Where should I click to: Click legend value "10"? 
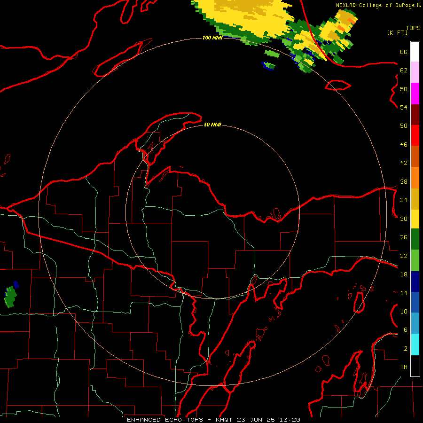404,312
